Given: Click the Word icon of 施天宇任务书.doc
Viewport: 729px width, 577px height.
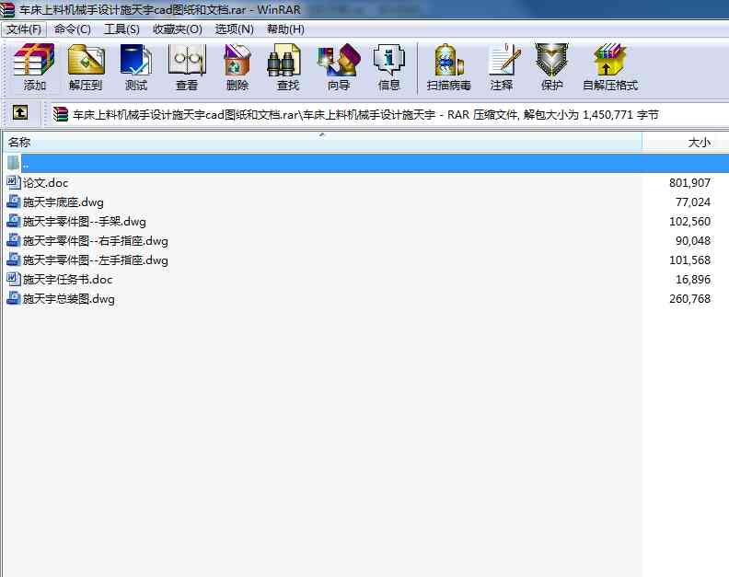Looking at the screenshot, I should tap(14, 279).
